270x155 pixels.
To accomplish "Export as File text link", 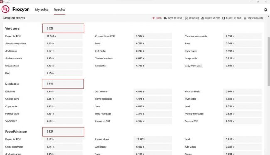I will (212, 18).
